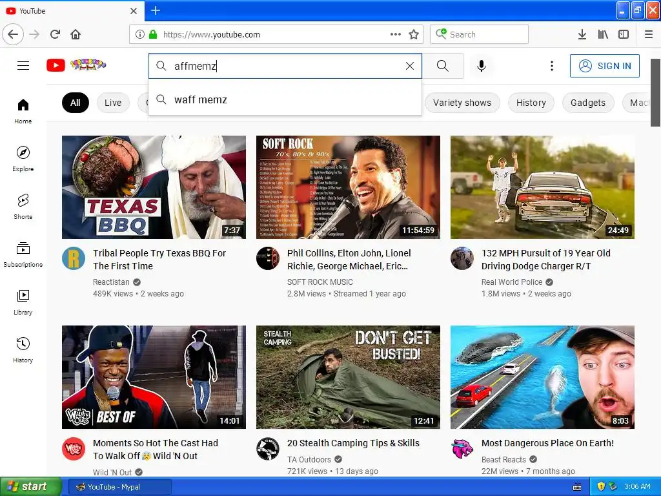Select the Variety shows chip
This screenshot has height=496, width=661.
(462, 103)
